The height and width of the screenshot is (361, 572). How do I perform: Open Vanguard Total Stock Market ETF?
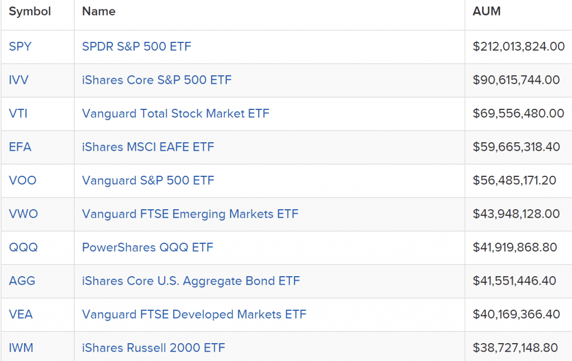click(x=175, y=114)
